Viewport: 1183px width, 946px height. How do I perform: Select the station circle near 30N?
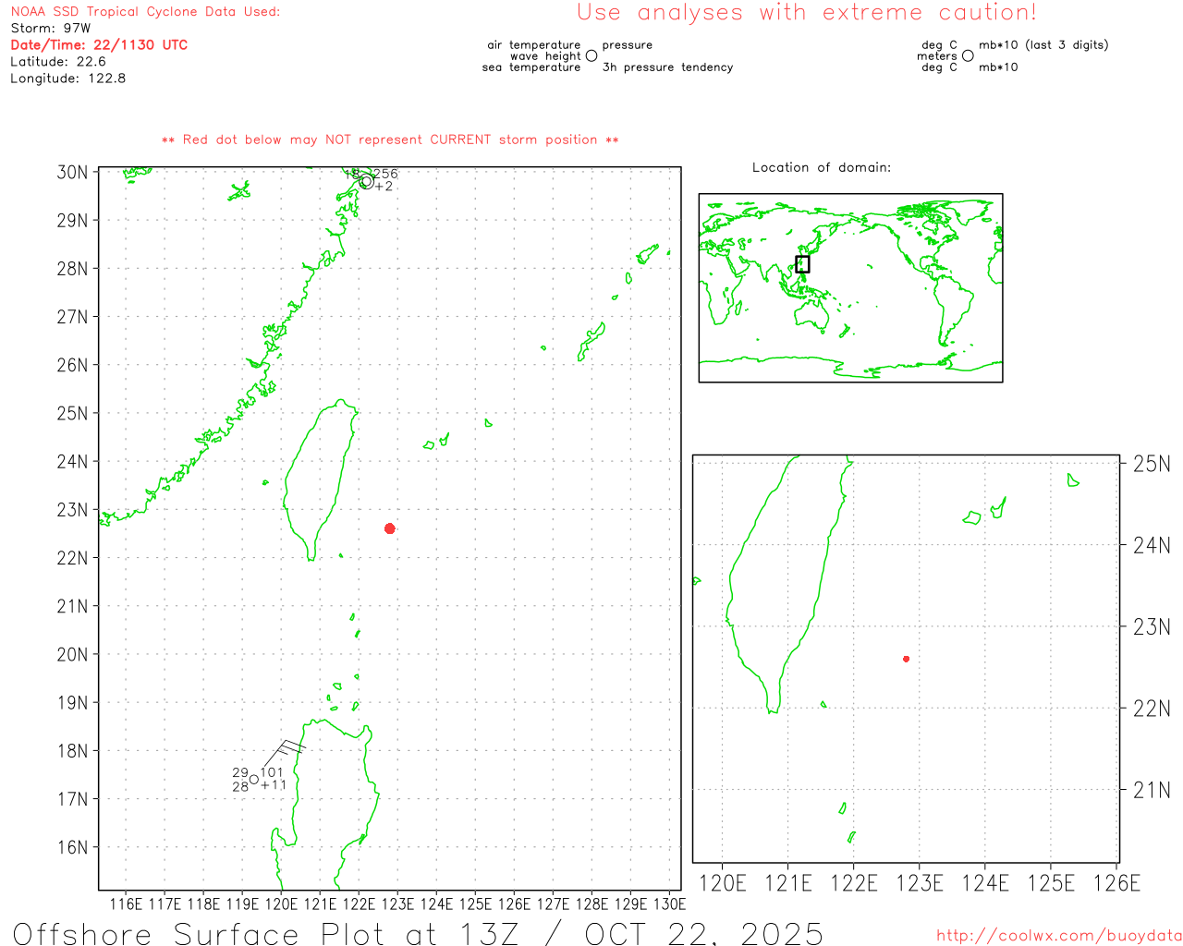366,181
